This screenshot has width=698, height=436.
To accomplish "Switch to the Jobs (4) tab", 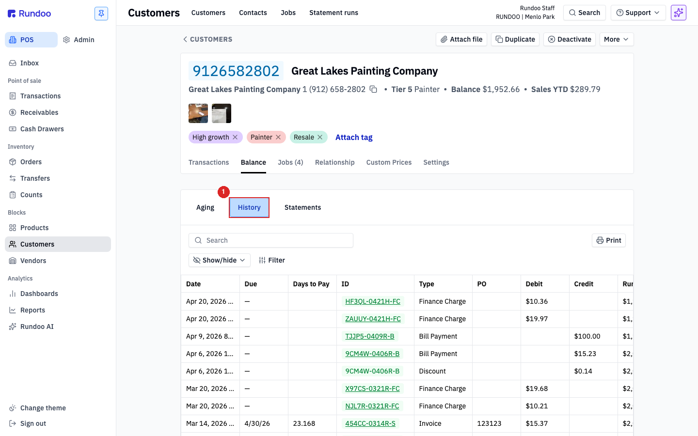I will (x=290, y=162).
